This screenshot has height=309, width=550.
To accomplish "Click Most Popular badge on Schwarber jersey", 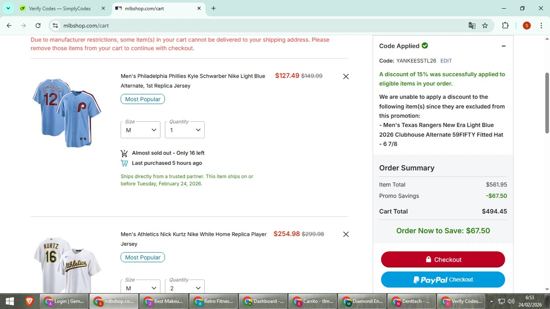I will (143, 99).
